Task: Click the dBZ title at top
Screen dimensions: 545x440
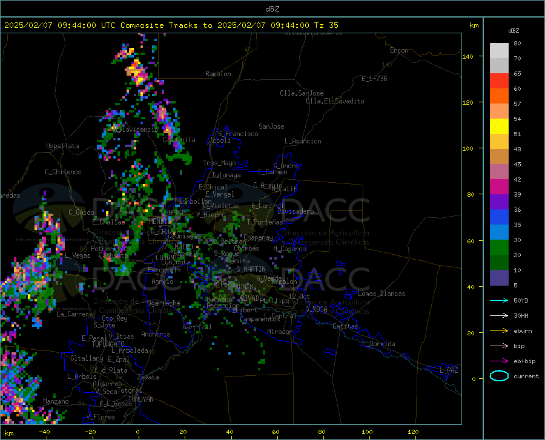Action: (x=272, y=9)
